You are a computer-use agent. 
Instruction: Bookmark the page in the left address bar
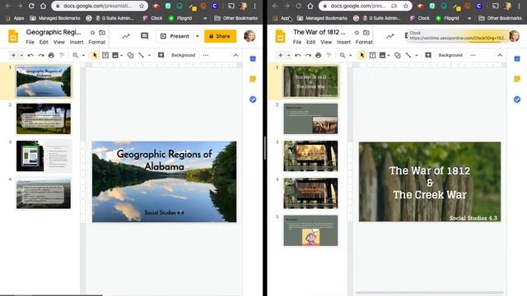pyautogui.click(x=142, y=6)
